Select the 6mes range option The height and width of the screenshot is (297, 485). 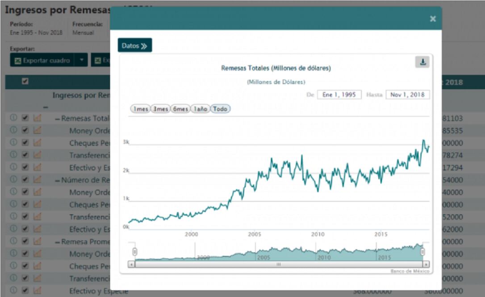[x=180, y=109]
